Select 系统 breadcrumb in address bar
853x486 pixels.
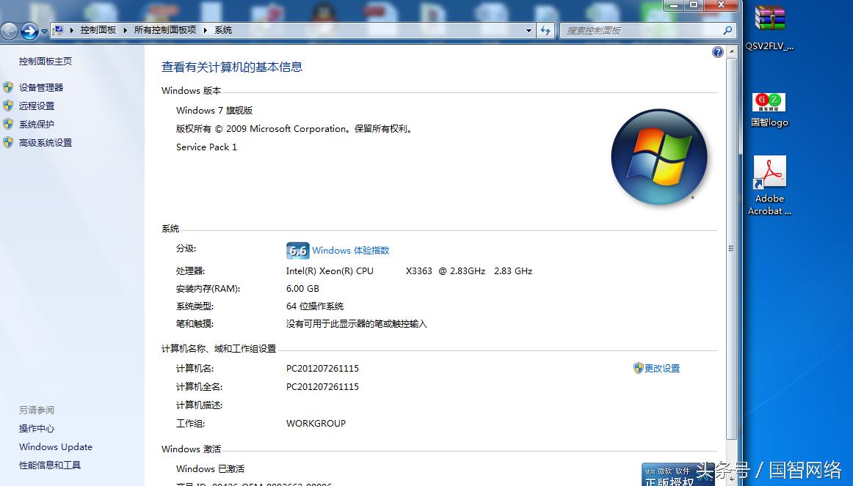223,30
